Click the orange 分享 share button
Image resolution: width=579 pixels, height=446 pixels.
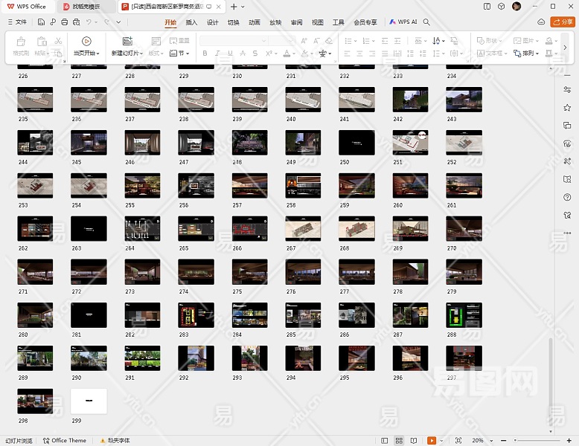pyautogui.click(x=562, y=22)
